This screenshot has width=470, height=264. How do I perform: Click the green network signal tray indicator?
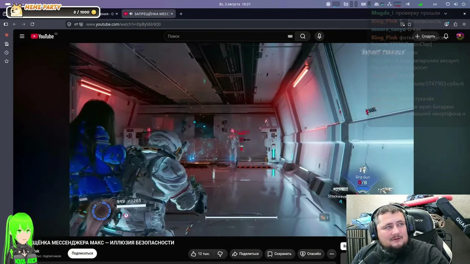[x=420, y=4]
